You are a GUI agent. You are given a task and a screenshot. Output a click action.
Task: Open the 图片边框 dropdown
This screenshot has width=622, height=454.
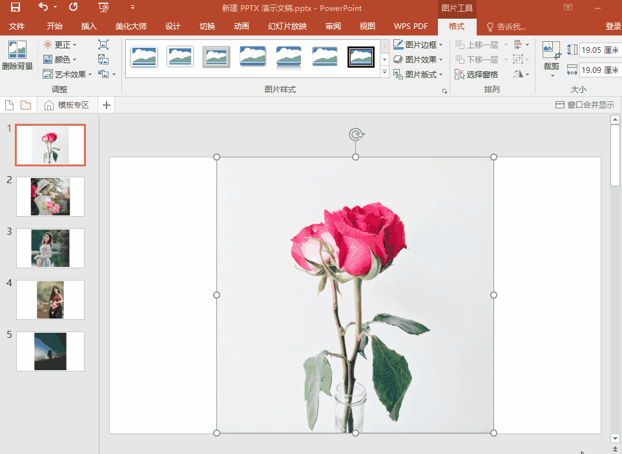coord(418,44)
